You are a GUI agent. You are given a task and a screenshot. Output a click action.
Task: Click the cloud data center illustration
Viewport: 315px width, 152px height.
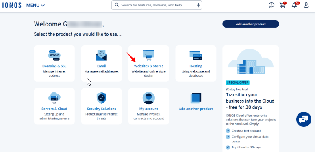tap(251, 62)
